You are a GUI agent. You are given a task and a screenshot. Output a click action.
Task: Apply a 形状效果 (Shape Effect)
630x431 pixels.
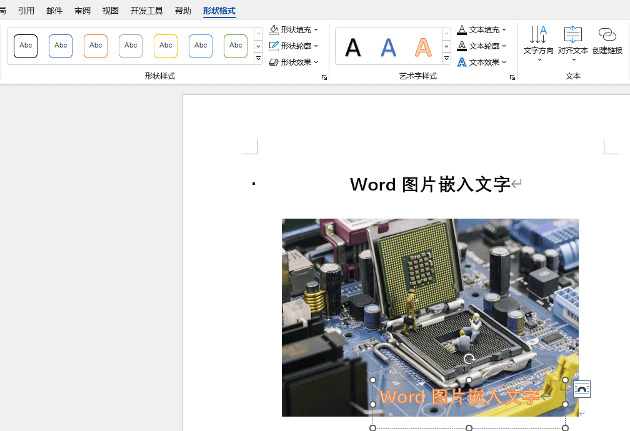(x=293, y=62)
